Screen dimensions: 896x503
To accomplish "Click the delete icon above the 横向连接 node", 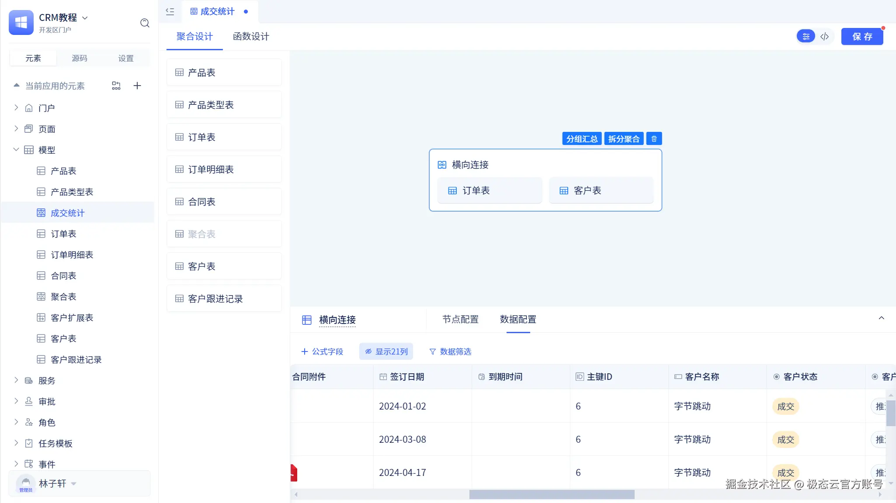I will [654, 139].
